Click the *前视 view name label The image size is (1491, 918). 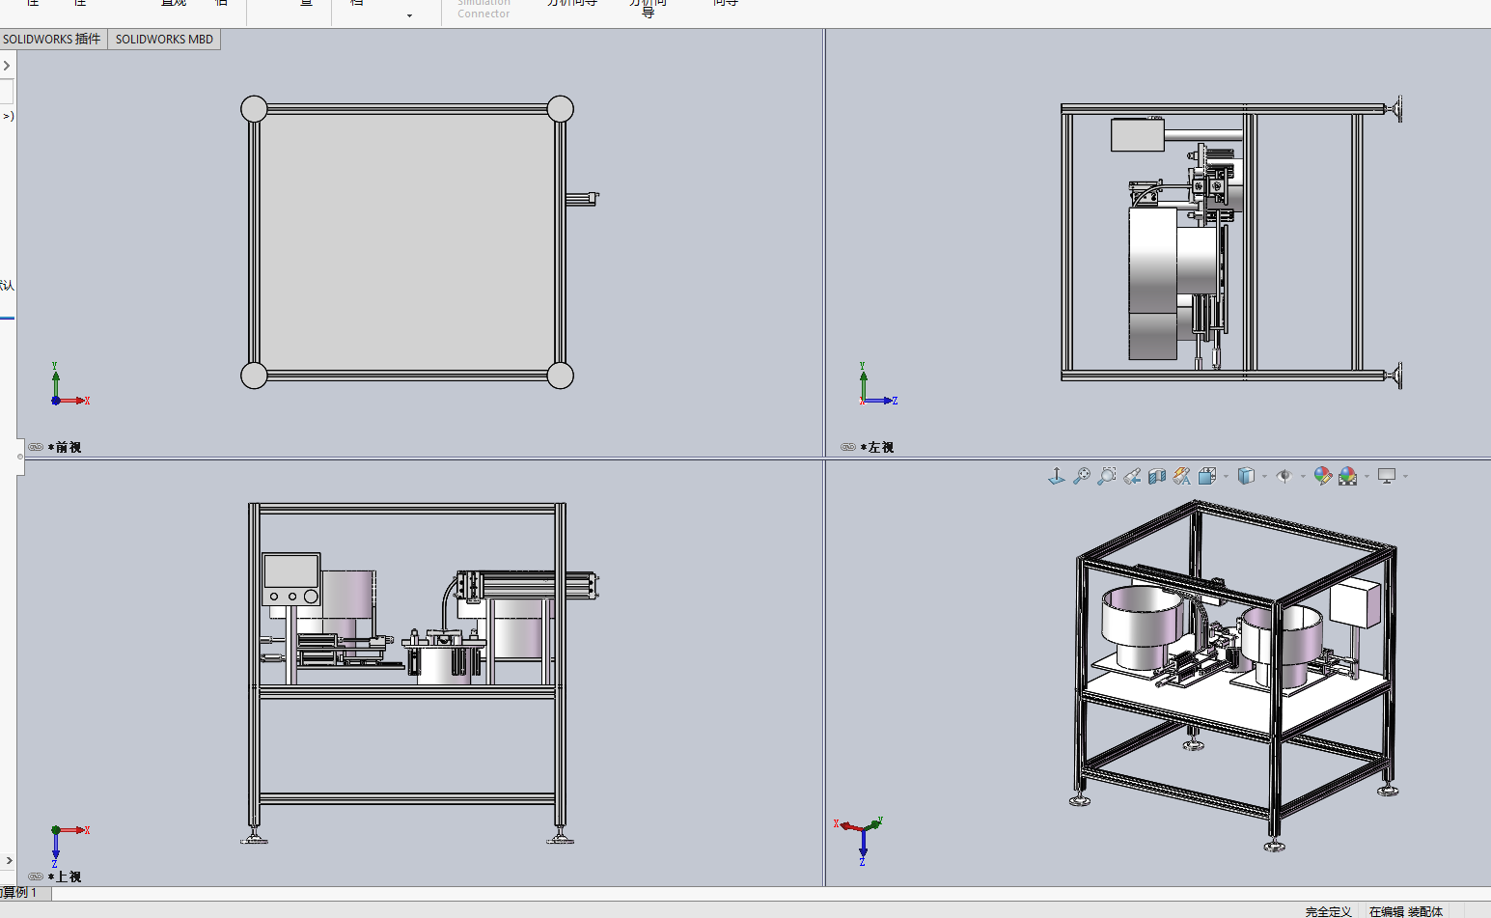[65, 447]
